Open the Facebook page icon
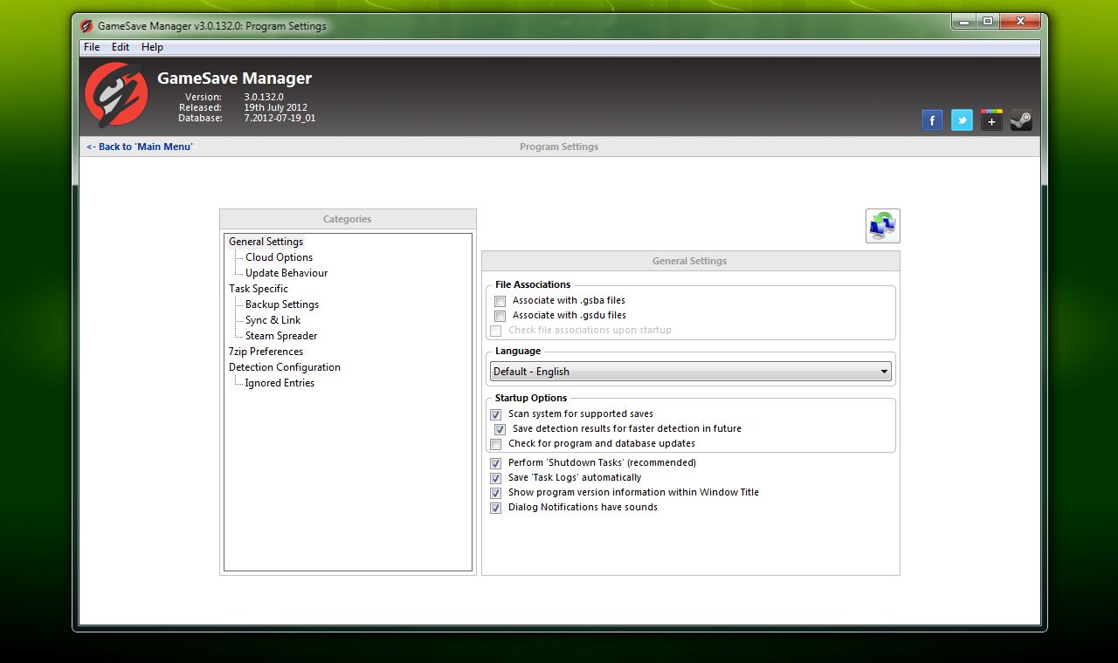Screen dimensions: 1118x663 932,120
